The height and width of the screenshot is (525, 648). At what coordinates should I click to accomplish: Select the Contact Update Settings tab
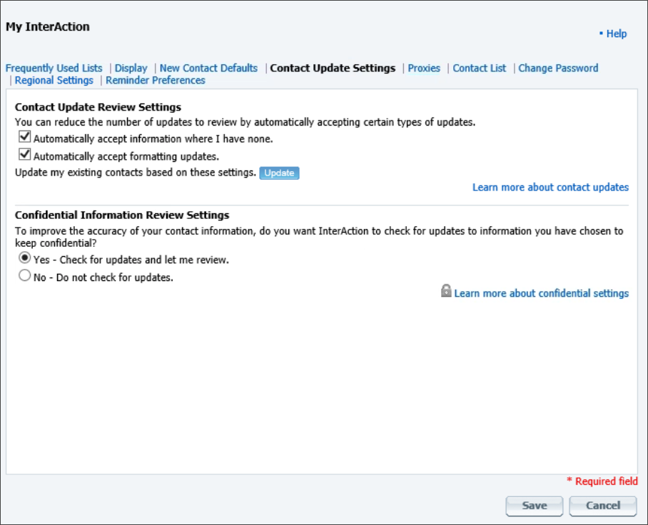click(x=333, y=68)
